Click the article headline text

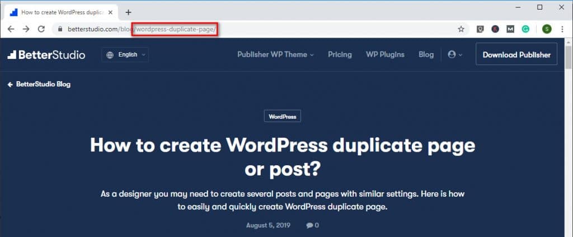click(283, 157)
